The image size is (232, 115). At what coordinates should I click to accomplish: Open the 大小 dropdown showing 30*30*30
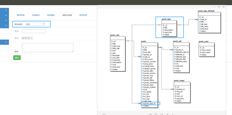(x=27, y=38)
